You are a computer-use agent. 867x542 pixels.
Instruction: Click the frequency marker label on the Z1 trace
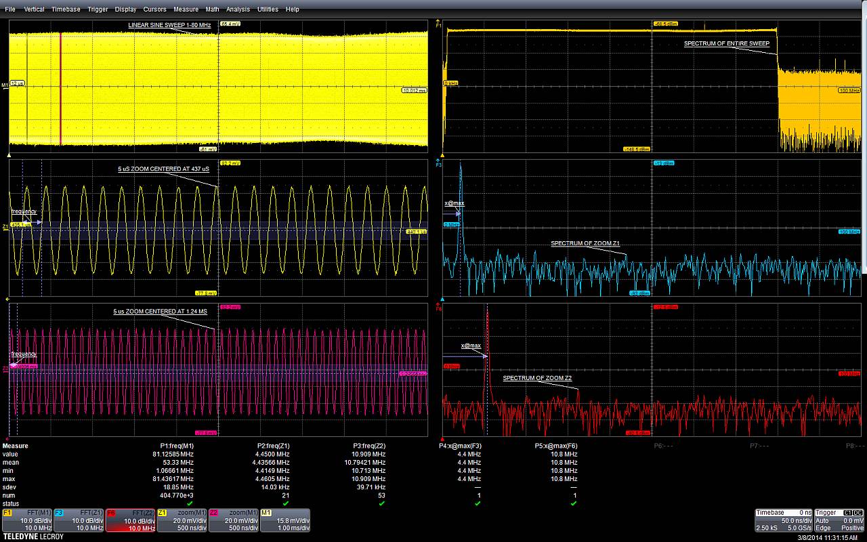pyautogui.click(x=24, y=211)
